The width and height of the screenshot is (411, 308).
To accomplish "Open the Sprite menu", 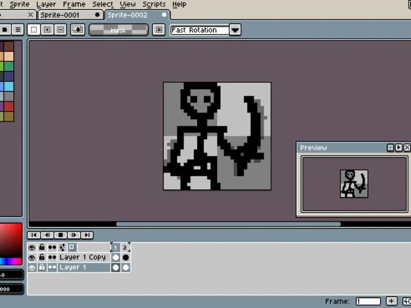I will point(20,4).
